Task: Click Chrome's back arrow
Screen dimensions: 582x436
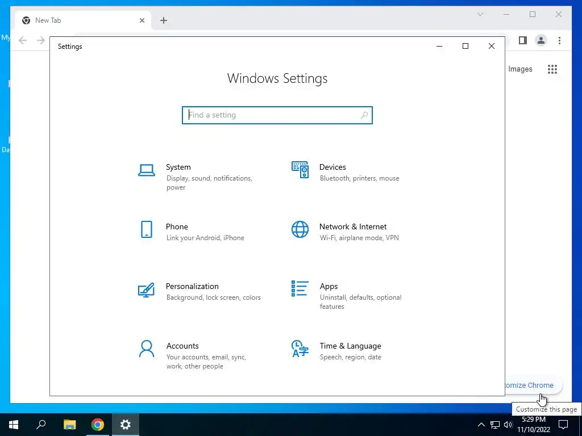Action: pos(23,40)
